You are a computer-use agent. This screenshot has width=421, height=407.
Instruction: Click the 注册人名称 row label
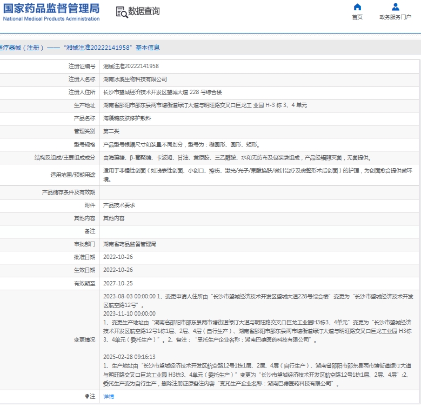pos(82,79)
